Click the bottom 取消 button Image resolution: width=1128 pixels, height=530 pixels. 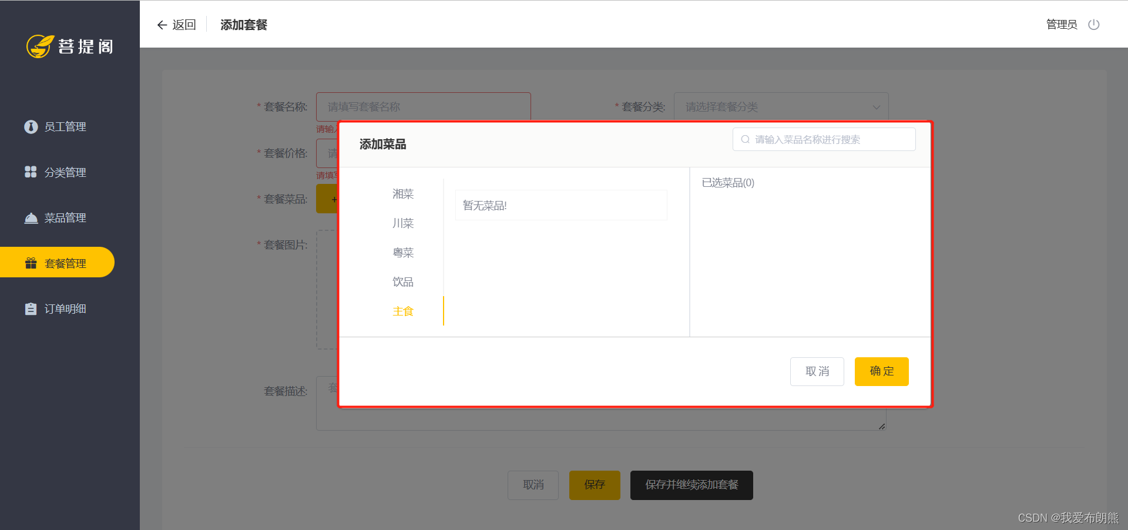pos(533,485)
